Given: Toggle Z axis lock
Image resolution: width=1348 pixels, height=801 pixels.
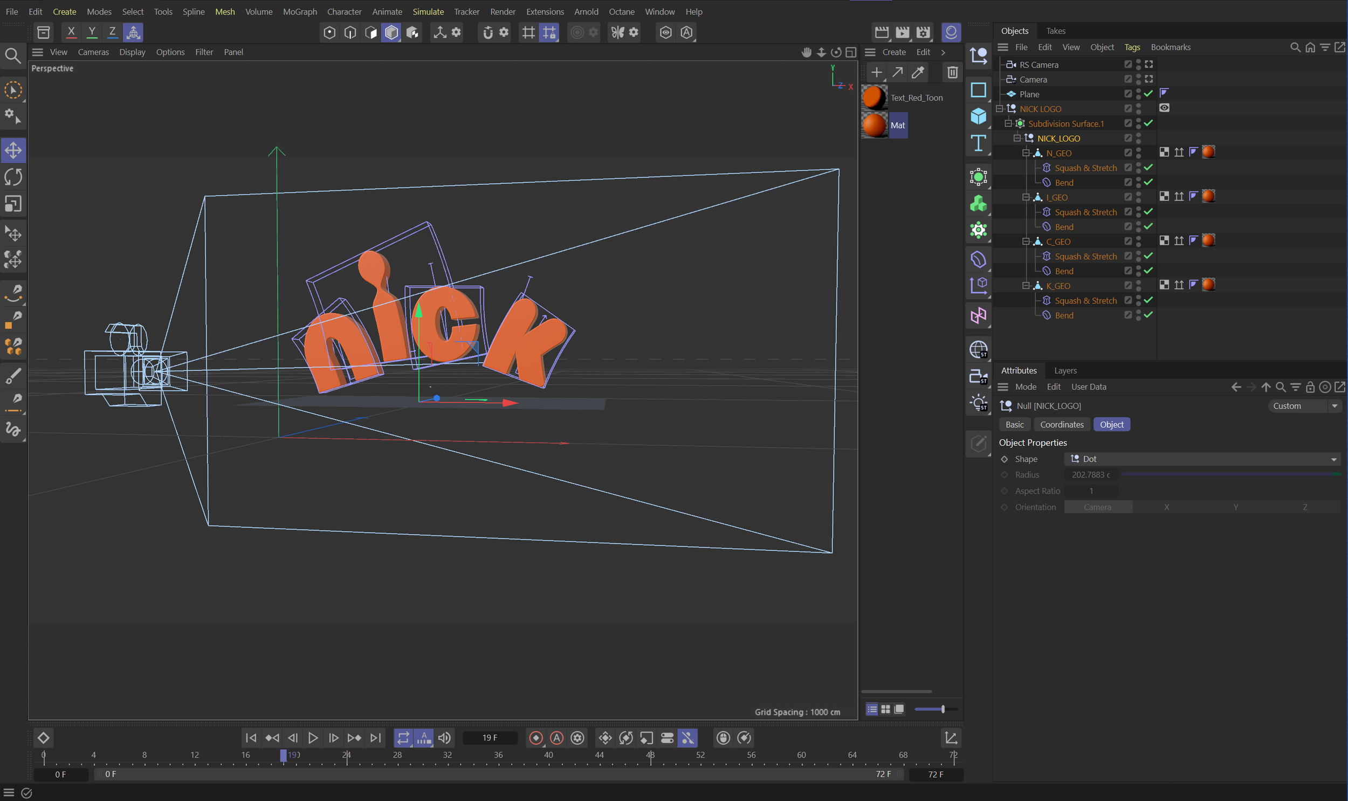Looking at the screenshot, I should [112, 32].
